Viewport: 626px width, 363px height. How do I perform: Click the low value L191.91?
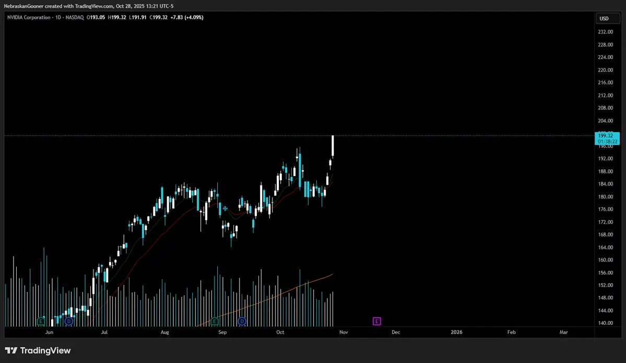coord(138,18)
